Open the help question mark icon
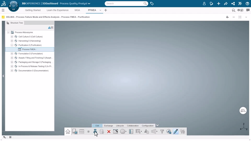Screen dimensions: 251x141 247,3
